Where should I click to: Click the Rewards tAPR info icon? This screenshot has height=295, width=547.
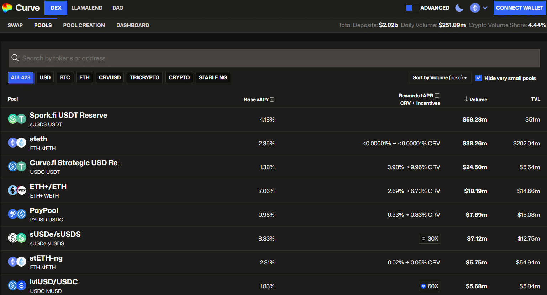[x=437, y=96]
